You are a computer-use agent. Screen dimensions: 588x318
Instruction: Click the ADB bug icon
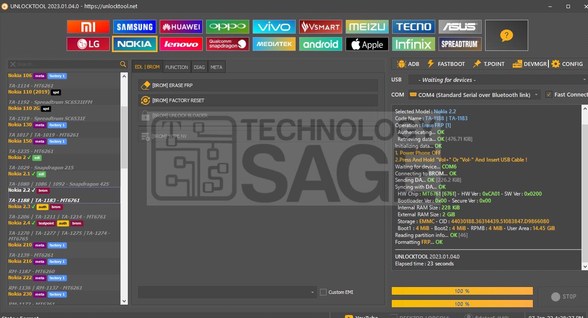click(402, 64)
